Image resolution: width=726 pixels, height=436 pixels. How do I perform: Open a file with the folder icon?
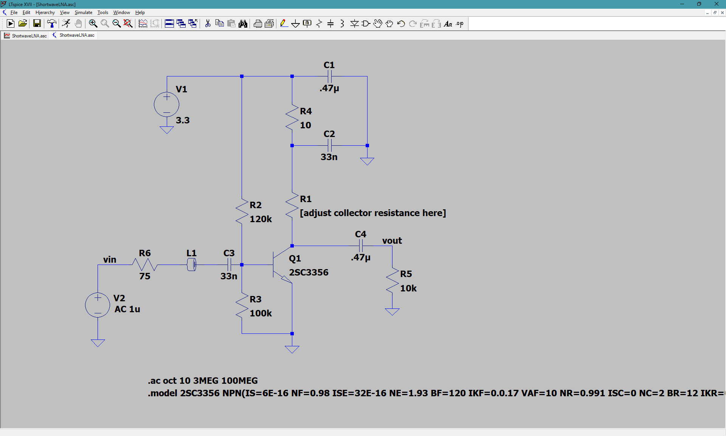pos(23,24)
